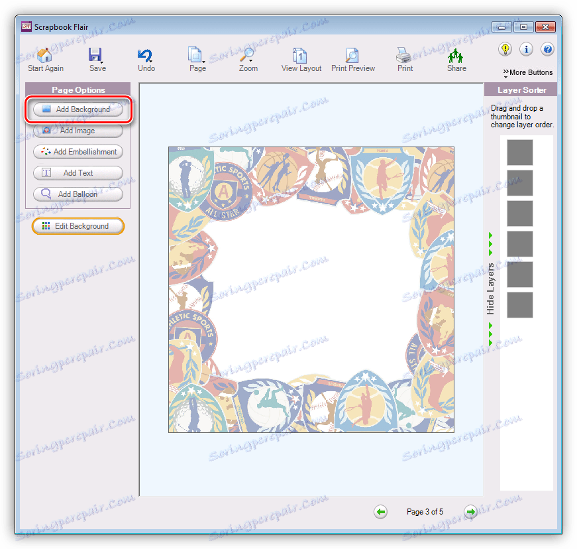Click Add Text button

click(x=78, y=173)
